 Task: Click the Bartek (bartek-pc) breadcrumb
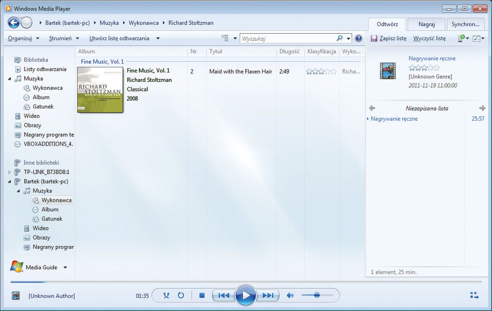click(x=67, y=23)
